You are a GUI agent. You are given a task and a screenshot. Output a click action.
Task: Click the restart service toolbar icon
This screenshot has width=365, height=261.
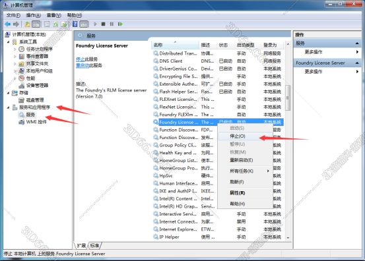(120, 24)
